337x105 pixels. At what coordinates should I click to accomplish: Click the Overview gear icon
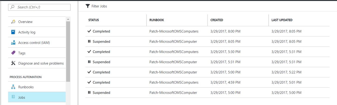click(13, 22)
